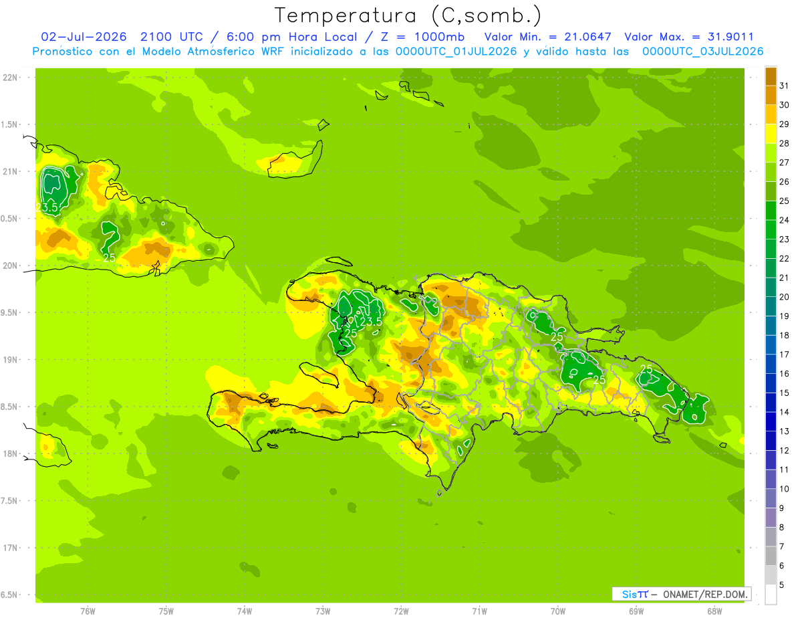
Task: Click the white swatch below the 5 label
Action: click(771, 595)
